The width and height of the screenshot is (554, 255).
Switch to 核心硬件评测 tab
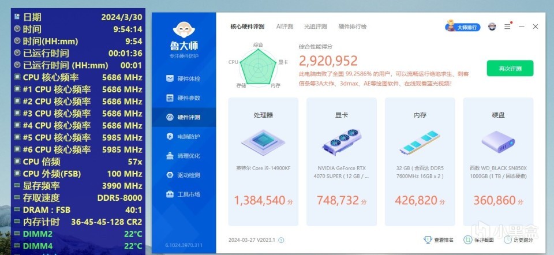[x=248, y=27]
